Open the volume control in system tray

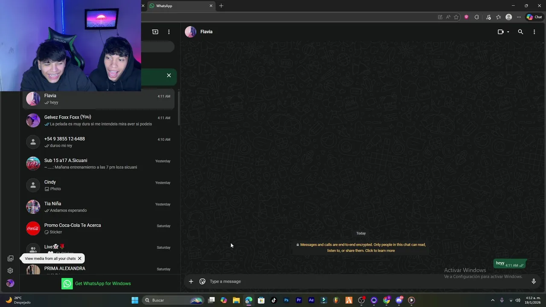point(518,300)
